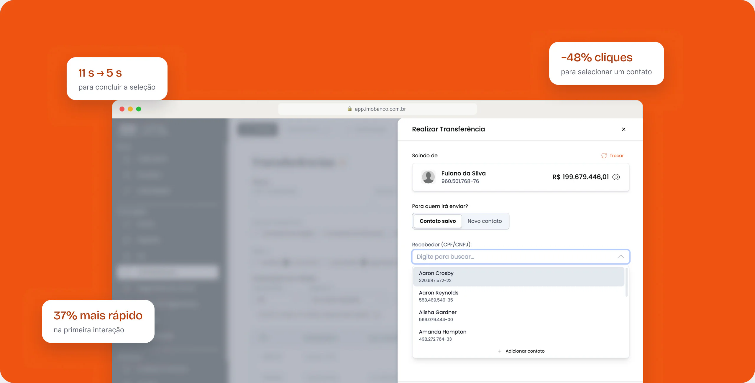Screen dimensions: 755x383
Task: Click the browser address bar
Action: point(377,109)
